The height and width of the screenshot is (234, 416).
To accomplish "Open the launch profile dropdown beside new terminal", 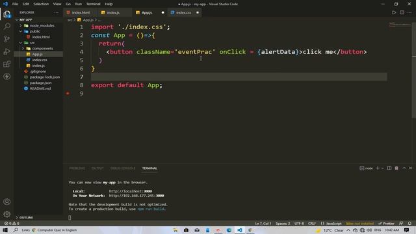I will pos(383,168).
